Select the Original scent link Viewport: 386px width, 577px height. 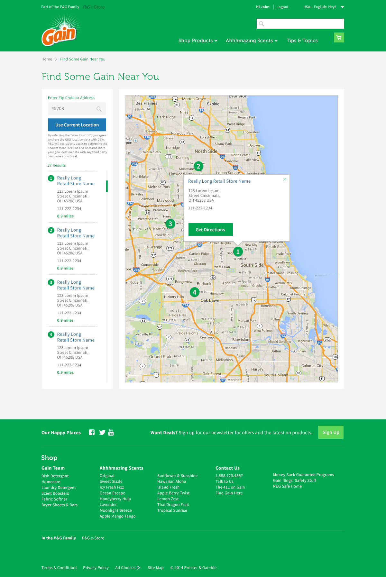pos(107,476)
